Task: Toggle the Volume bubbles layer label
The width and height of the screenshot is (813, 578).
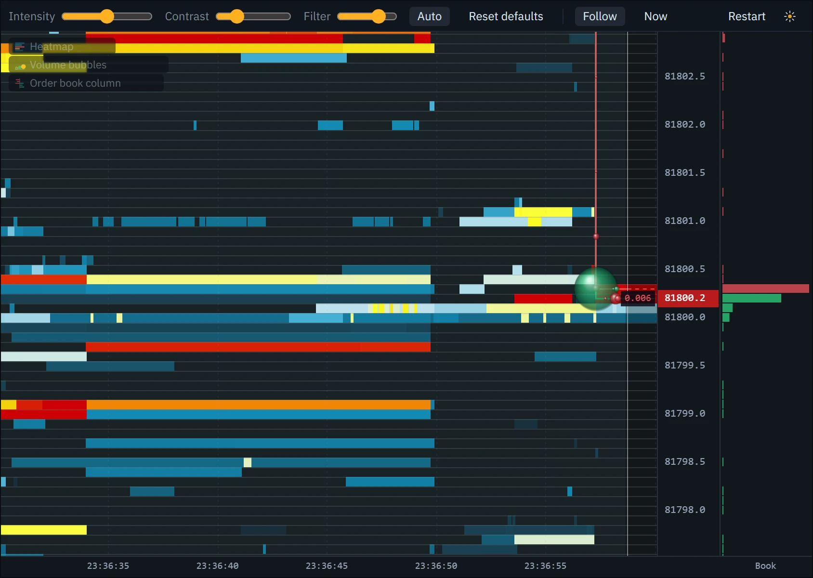Action: 68,65
